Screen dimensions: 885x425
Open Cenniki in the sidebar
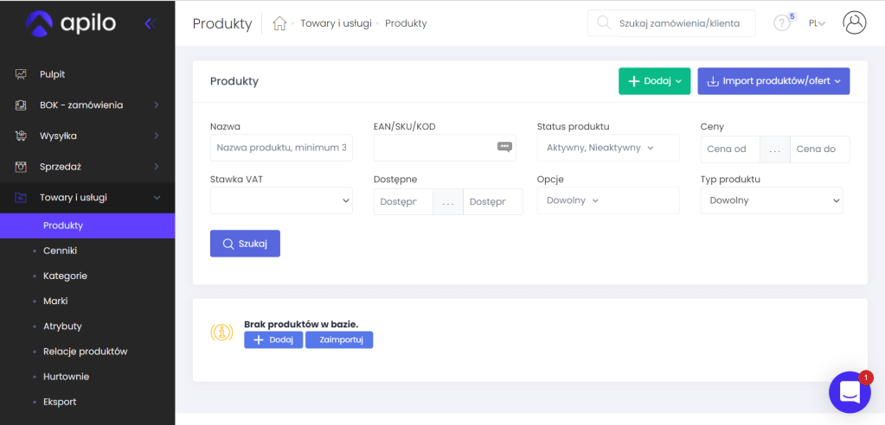coord(61,251)
